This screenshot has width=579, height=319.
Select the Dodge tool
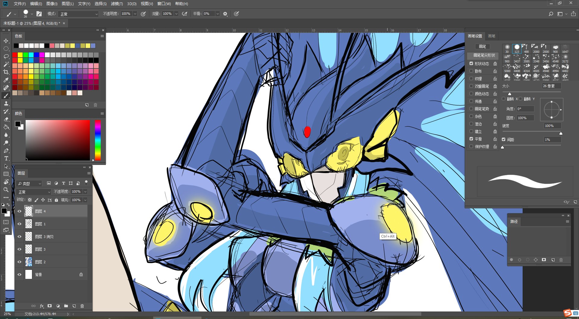click(6, 143)
